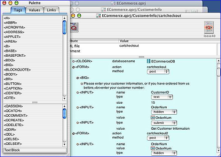Open the CustomerID type text dropdown
The width and height of the screenshot is (221, 157).
(x=162, y=97)
